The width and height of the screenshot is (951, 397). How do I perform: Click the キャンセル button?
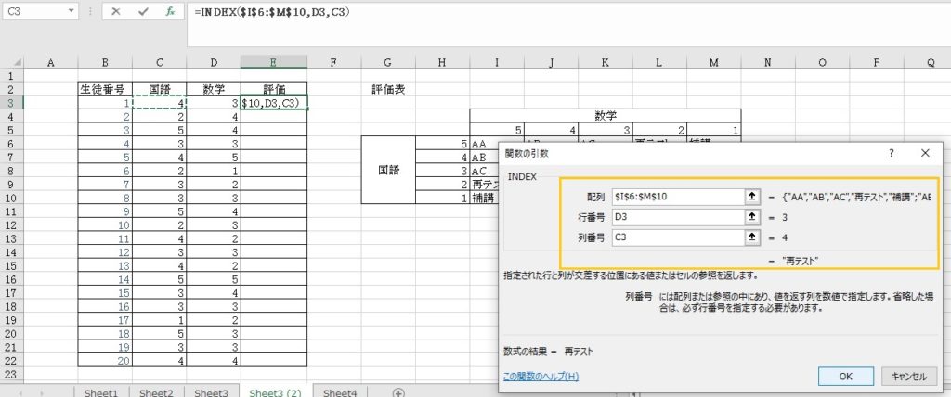point(910,376)
